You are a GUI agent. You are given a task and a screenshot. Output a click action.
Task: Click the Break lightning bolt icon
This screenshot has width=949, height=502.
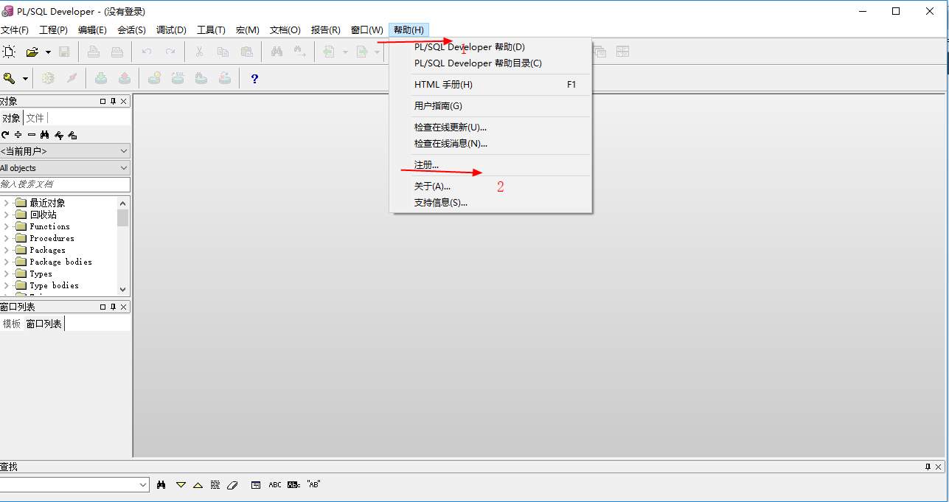point(72,78)
